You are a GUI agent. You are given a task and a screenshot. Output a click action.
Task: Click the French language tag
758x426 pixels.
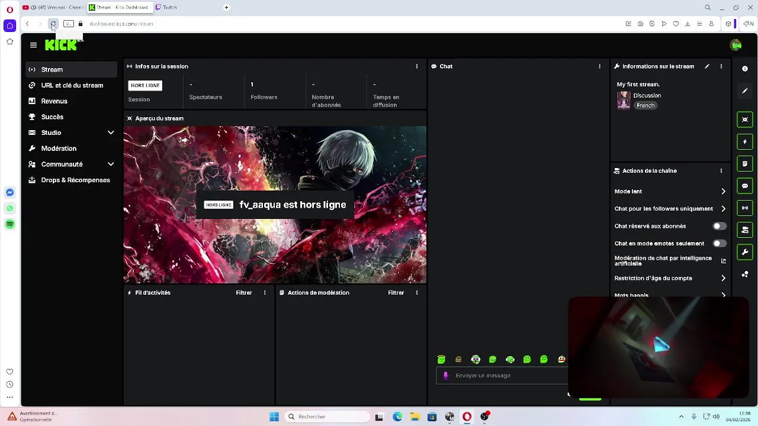click(646, 105)
